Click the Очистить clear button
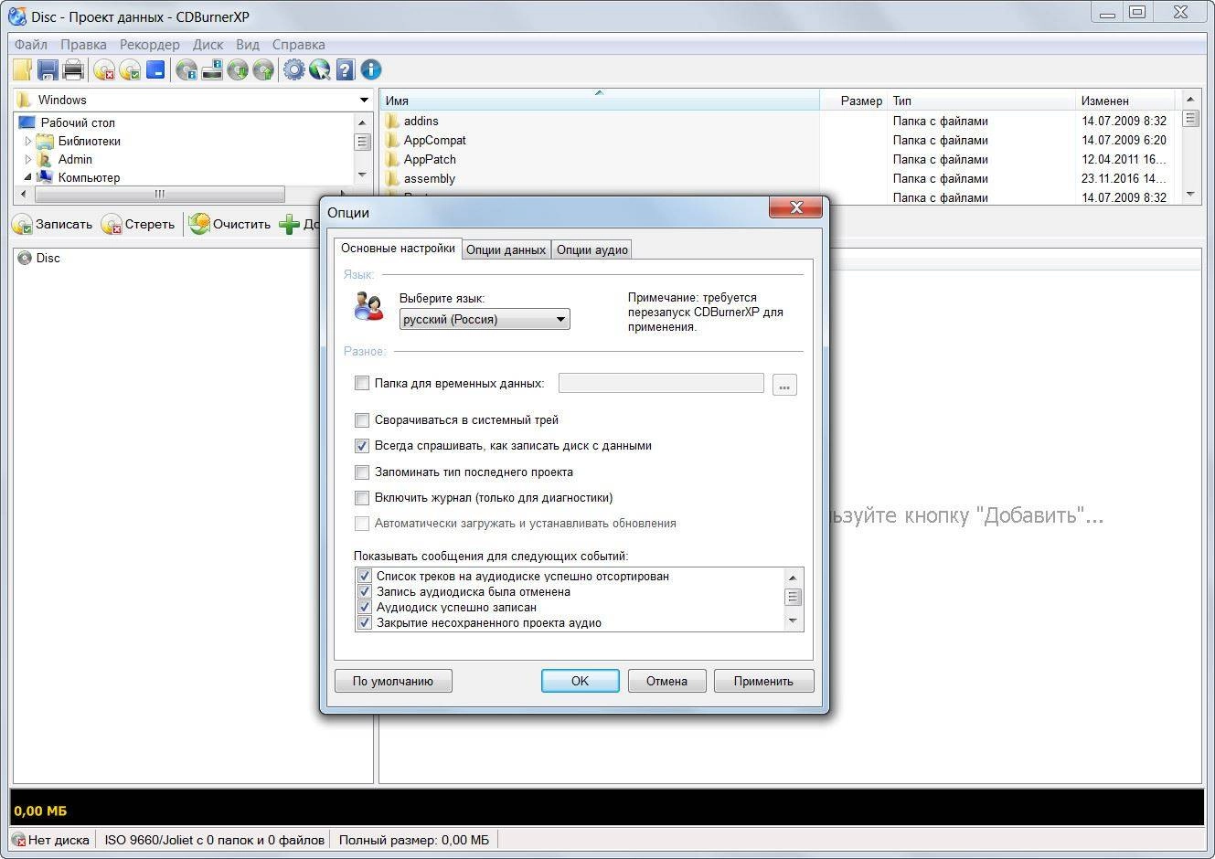The image size is (1215, 859). pos(230,224)
